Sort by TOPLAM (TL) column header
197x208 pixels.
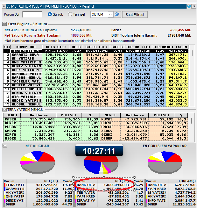(x=138, y=47)
